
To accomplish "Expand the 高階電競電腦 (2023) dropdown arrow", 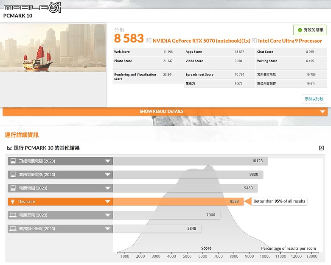I will pos(108,175).
